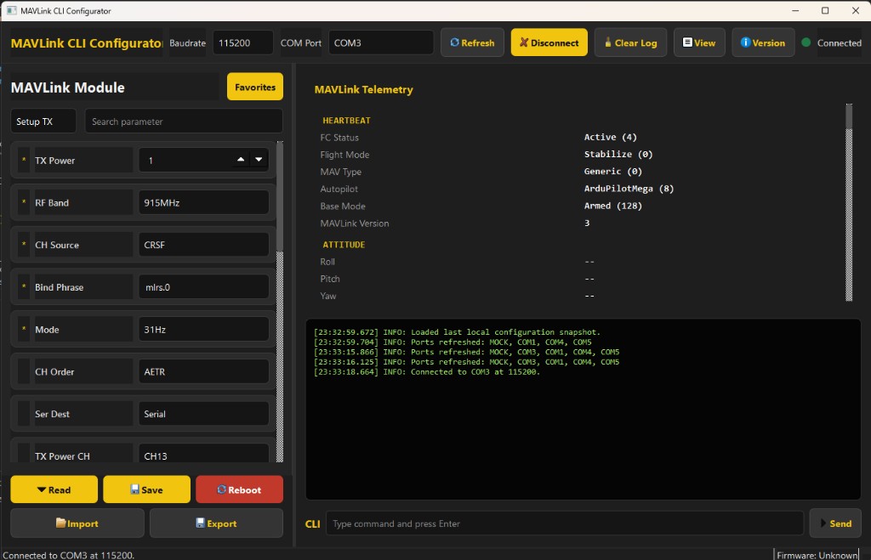The image size is (871, 560).
Task: Mark TX Power CH as favorite
Action: point(24,454)
